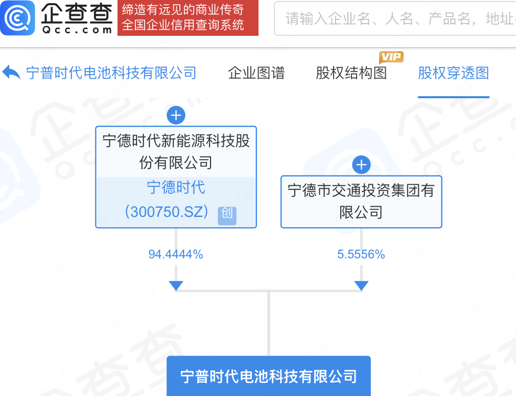Switch to the 股权结构图 tab
Image resolution: width=516 pixels, height=396 pixels.
[351, 73]
